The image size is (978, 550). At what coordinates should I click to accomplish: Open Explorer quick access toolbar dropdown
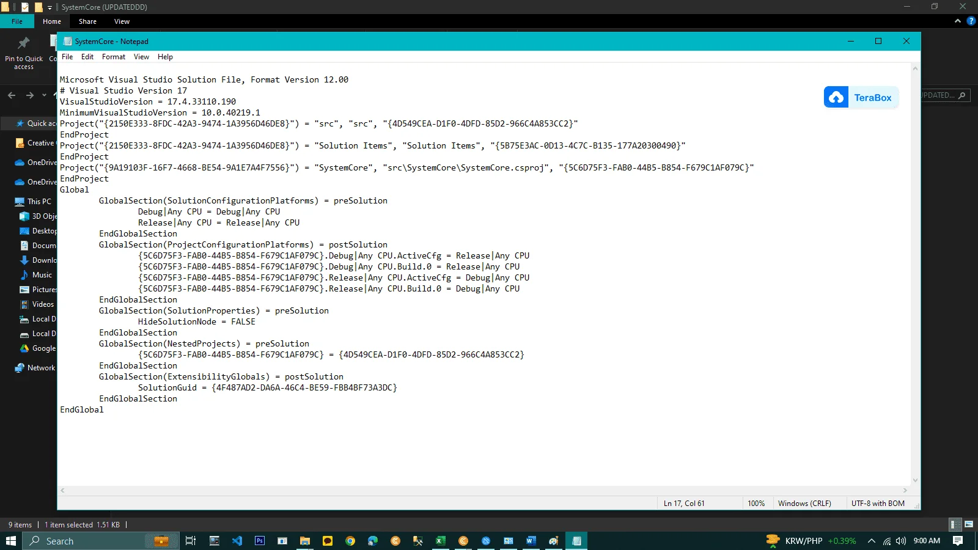pos(50,7)
